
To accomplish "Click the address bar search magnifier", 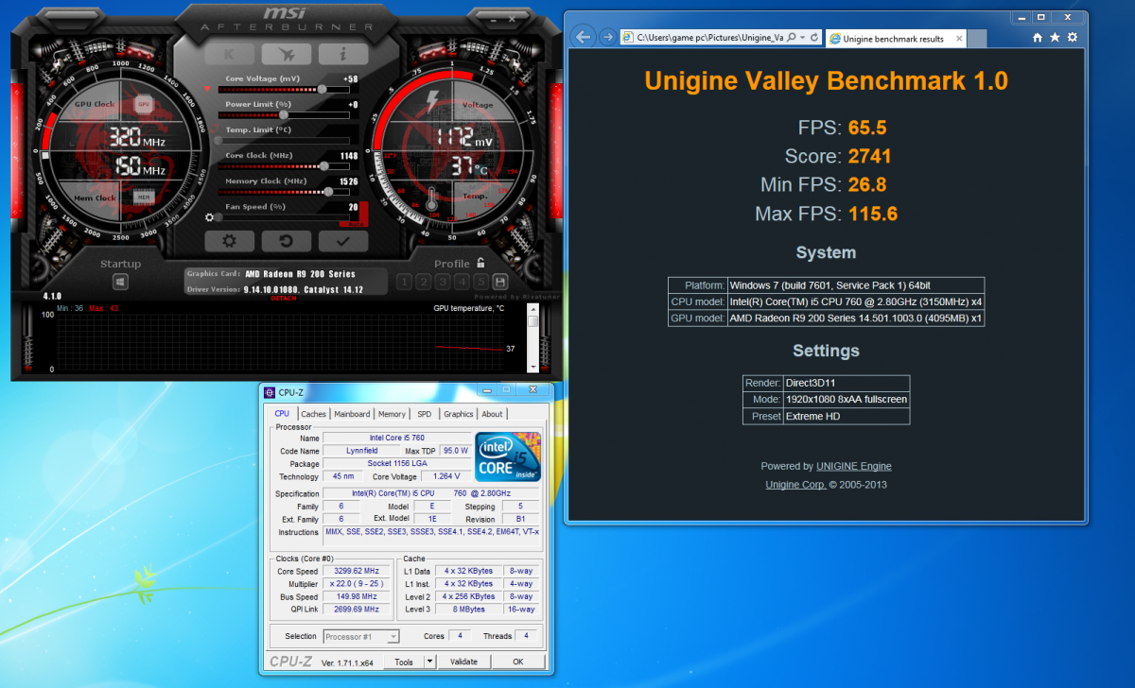I will [791, 37].
